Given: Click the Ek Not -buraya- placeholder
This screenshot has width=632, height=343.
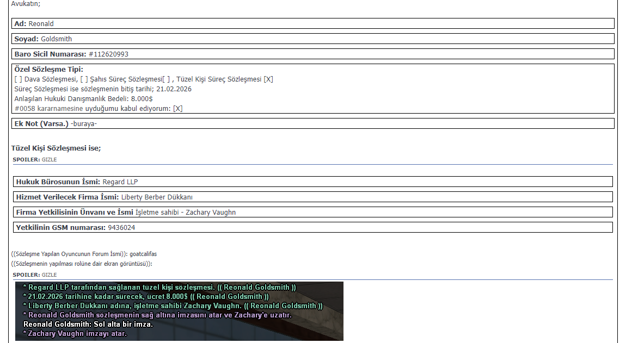Looking at the screenshot, I should point(84,124).
